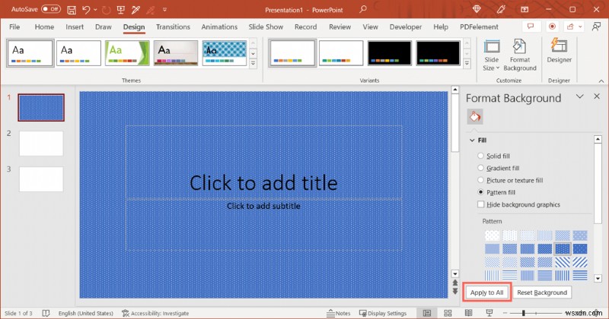Screen dimensions: 609x319
Task: Select Solid fill option
Action: (493, 156)
